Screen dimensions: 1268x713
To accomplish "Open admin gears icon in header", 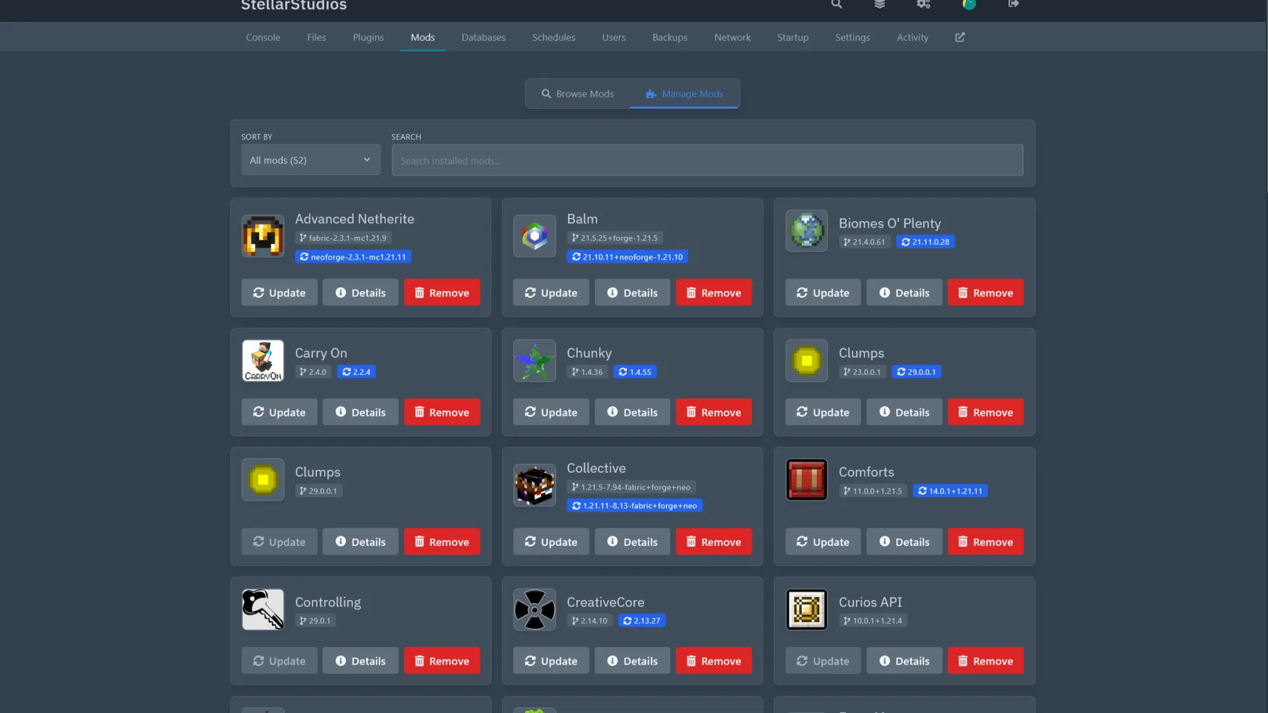I will click(923, 5).
